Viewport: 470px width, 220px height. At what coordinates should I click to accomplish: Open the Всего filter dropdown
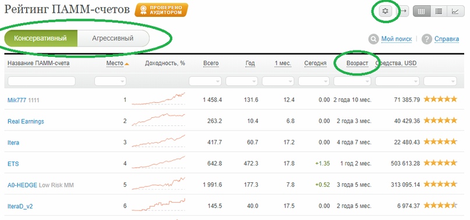click(205, 81)
